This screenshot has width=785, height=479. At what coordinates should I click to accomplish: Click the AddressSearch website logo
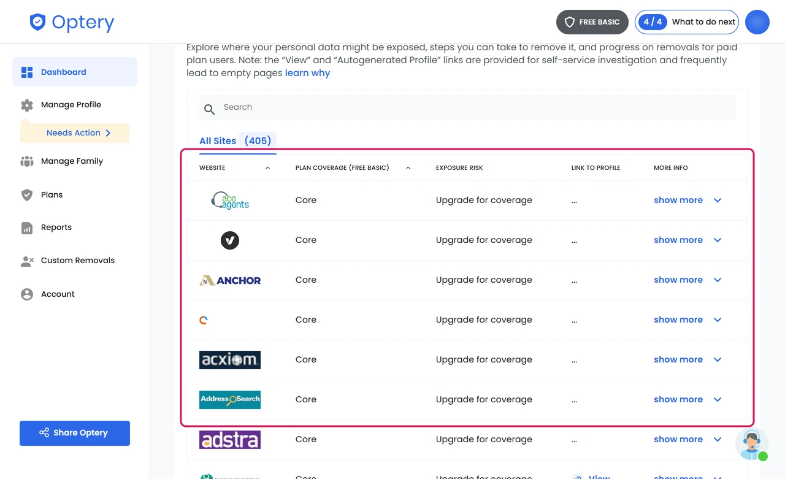click(230, 400)
